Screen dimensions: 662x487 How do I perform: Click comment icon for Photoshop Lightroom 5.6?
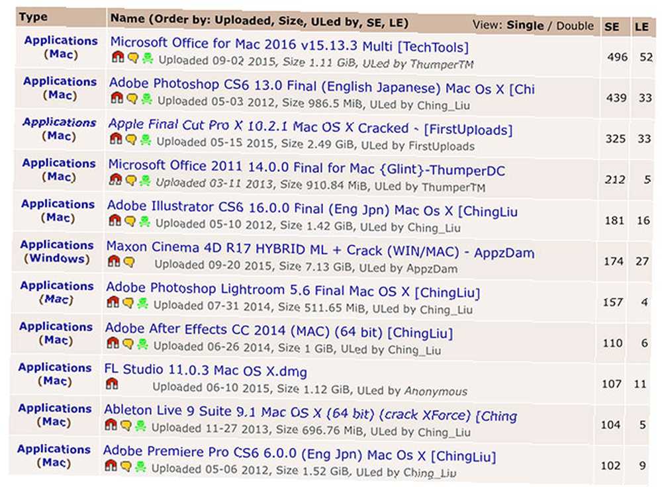click(128, 302)
